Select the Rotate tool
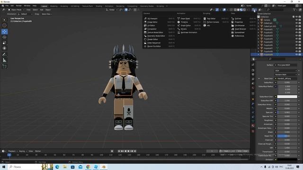The image size is (303, 170). [x=4, y=37]
